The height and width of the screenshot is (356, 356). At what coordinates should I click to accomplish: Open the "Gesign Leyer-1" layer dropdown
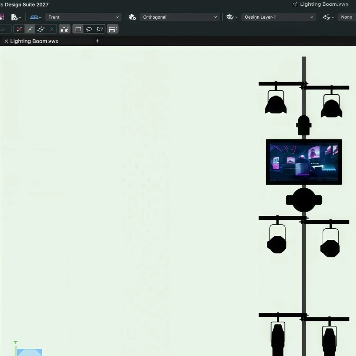click(x=279, y=17)
